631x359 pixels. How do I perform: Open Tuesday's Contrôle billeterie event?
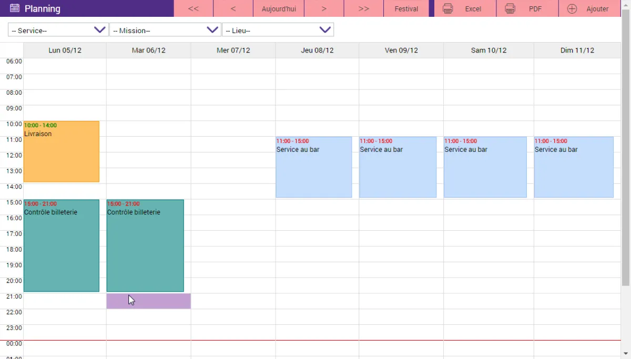coord(145,245)
